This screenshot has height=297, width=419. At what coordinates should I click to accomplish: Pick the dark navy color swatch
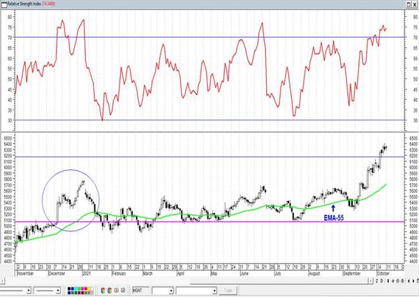[x=69, y=293]
